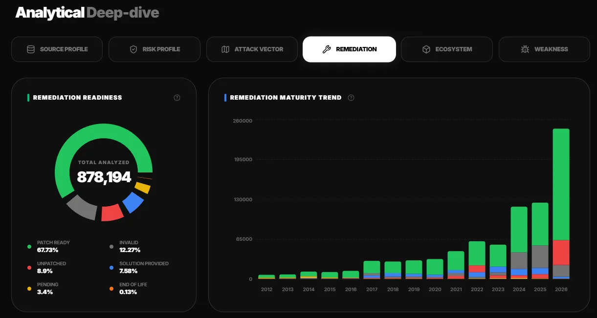Select the green segment of the 2024 bar

pyautogui.click(x=519, y=230)
